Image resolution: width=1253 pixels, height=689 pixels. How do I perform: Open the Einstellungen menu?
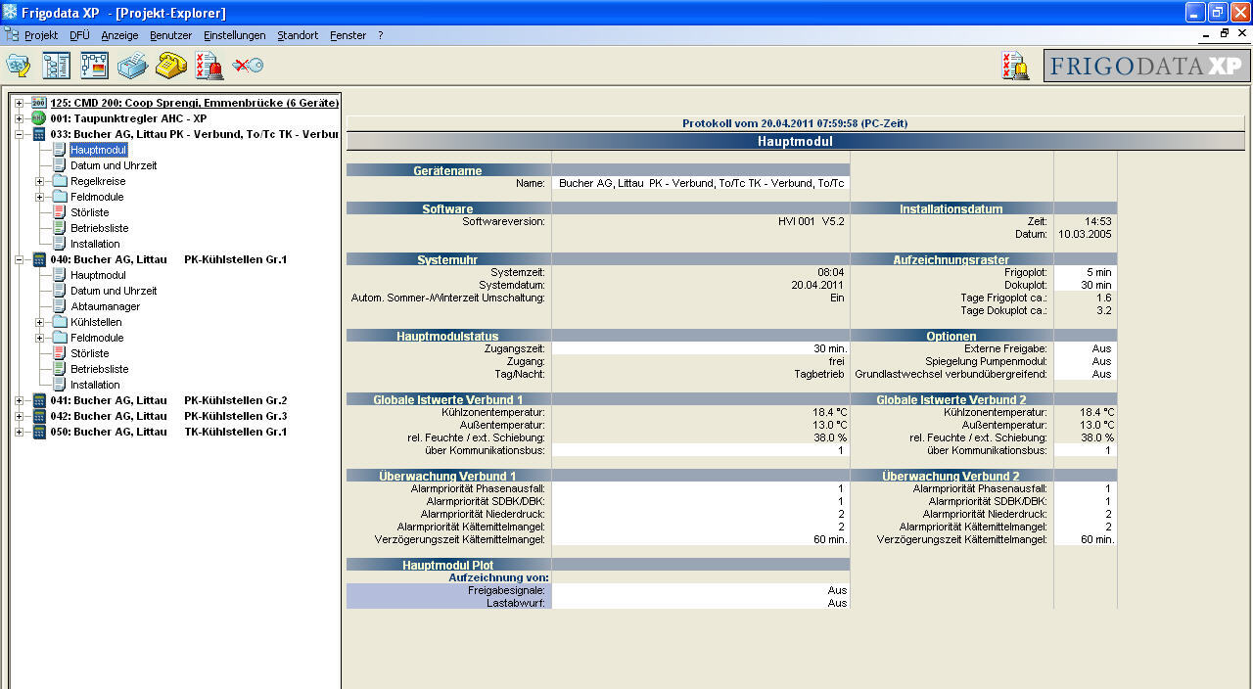[234, 35]
